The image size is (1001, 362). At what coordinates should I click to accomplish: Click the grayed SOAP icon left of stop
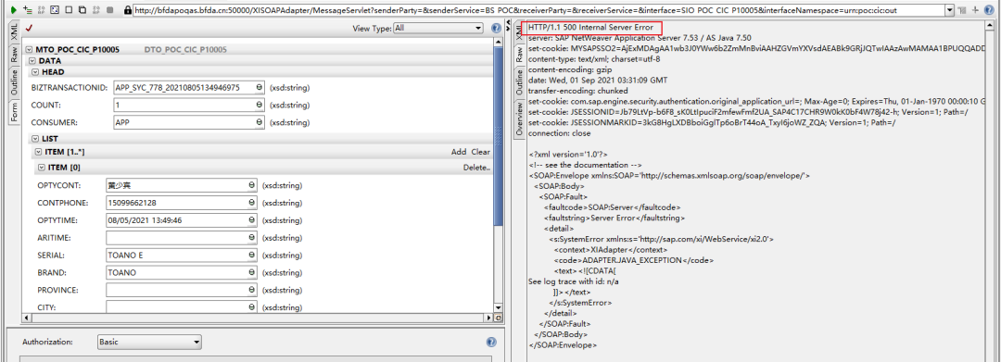tap(96, 10)
